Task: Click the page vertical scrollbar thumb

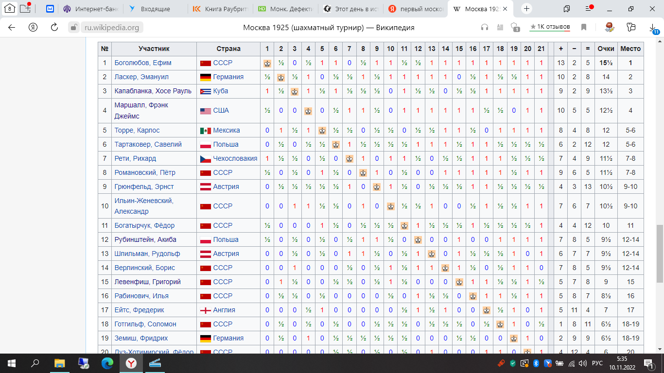Action: (660, 253)
